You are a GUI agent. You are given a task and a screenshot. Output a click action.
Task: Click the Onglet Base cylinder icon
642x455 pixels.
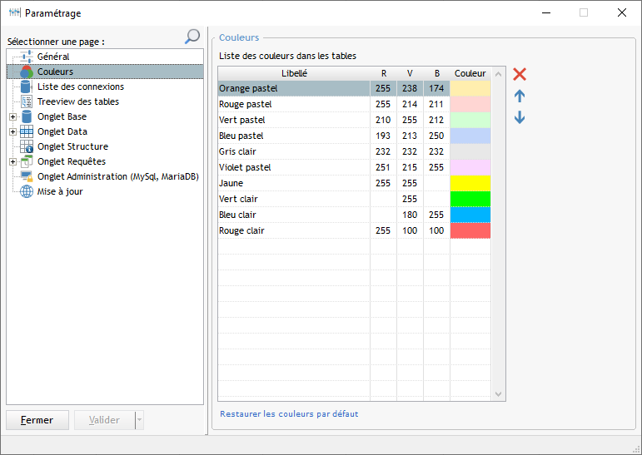[x=27, y=116]
